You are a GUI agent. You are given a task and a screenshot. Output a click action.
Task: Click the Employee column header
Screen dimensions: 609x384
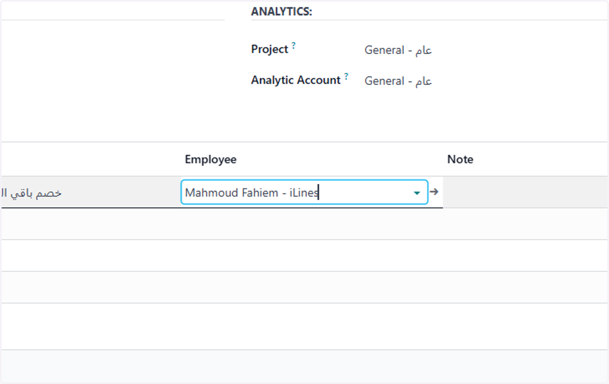coord(211,160)
